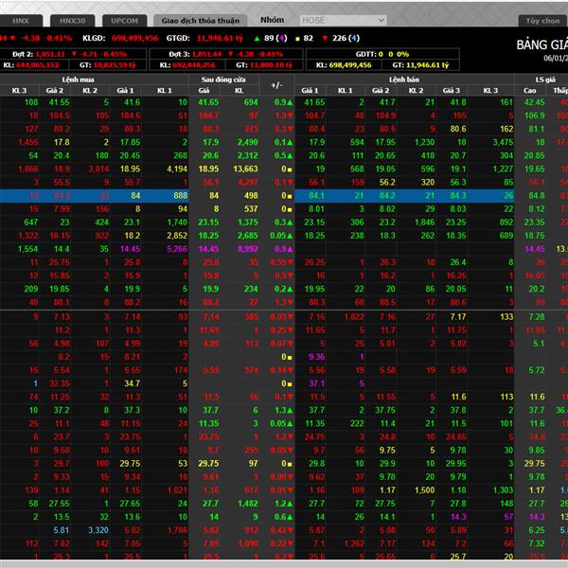Image resolution: width=568 pixels, height=568 pixels.
Task: Click the price cell 41.55
Action: [x=60, y=102]
